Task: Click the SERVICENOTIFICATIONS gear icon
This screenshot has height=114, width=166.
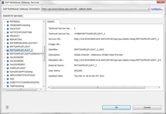Action: pos(8,75)
